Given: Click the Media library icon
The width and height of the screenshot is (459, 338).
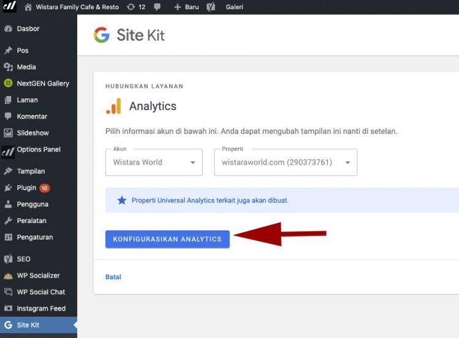Looking at the screenshot, I should coord(8,67).
